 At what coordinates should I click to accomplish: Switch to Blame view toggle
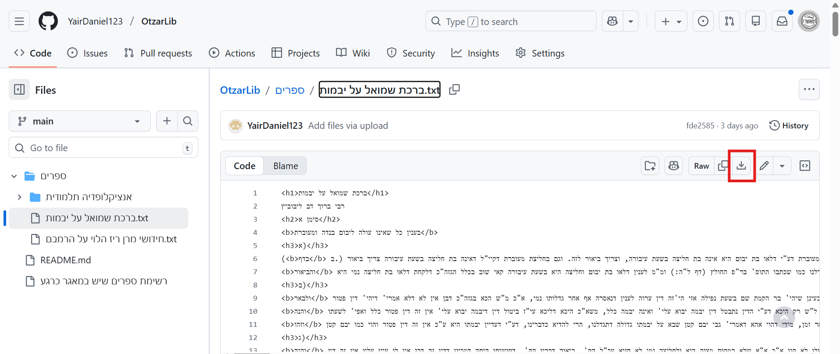tap(286, 166)
